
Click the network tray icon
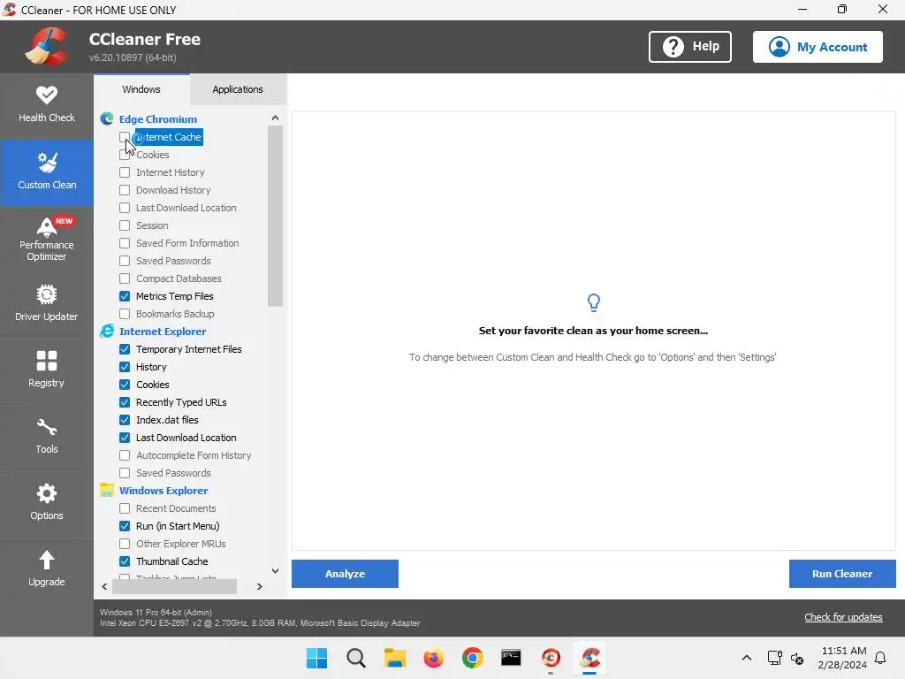pos(774,658)
